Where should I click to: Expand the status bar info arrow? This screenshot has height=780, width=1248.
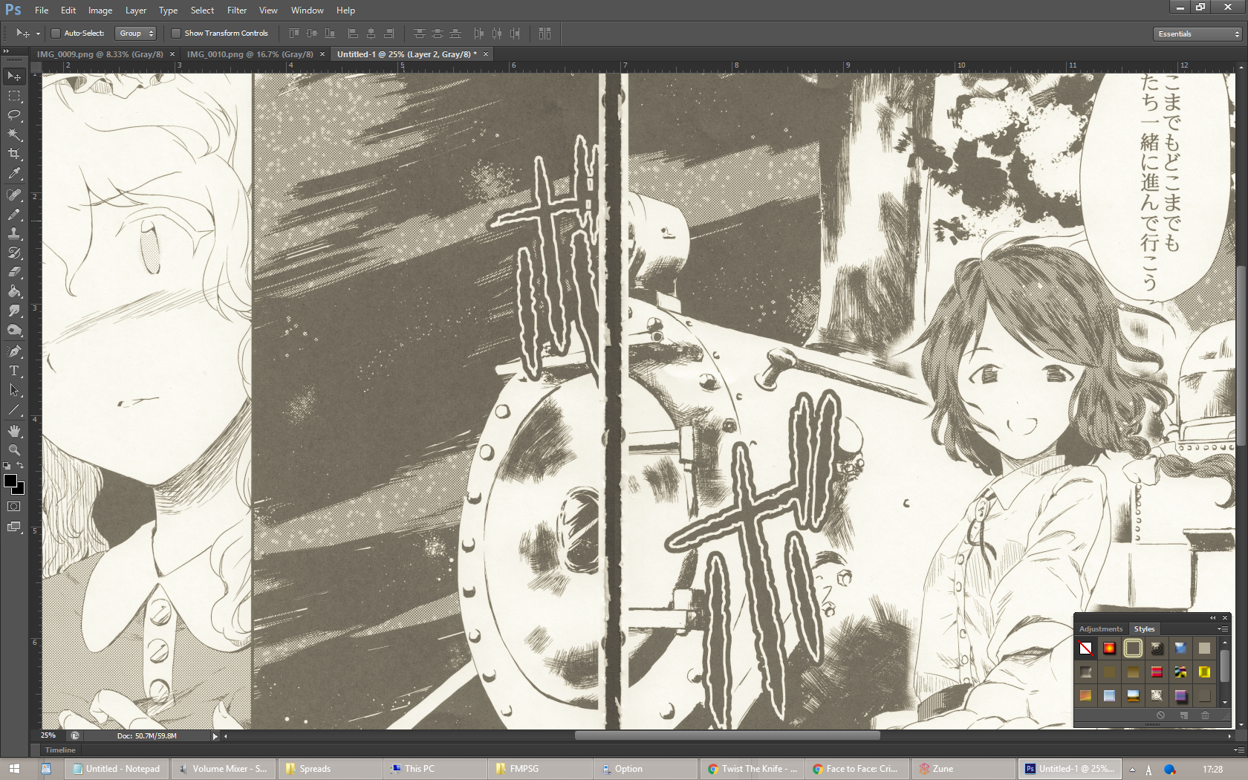click(x=215, y=736)
